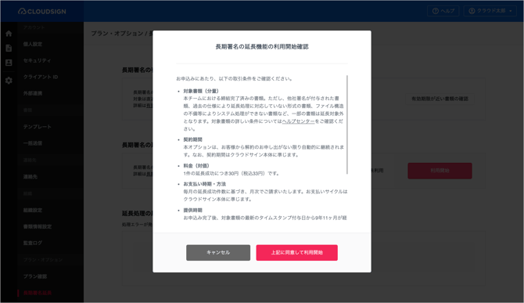
Task: Open 監査ログ in the sidebar menu
Action: pyautogui.click(x=33, y=243)
